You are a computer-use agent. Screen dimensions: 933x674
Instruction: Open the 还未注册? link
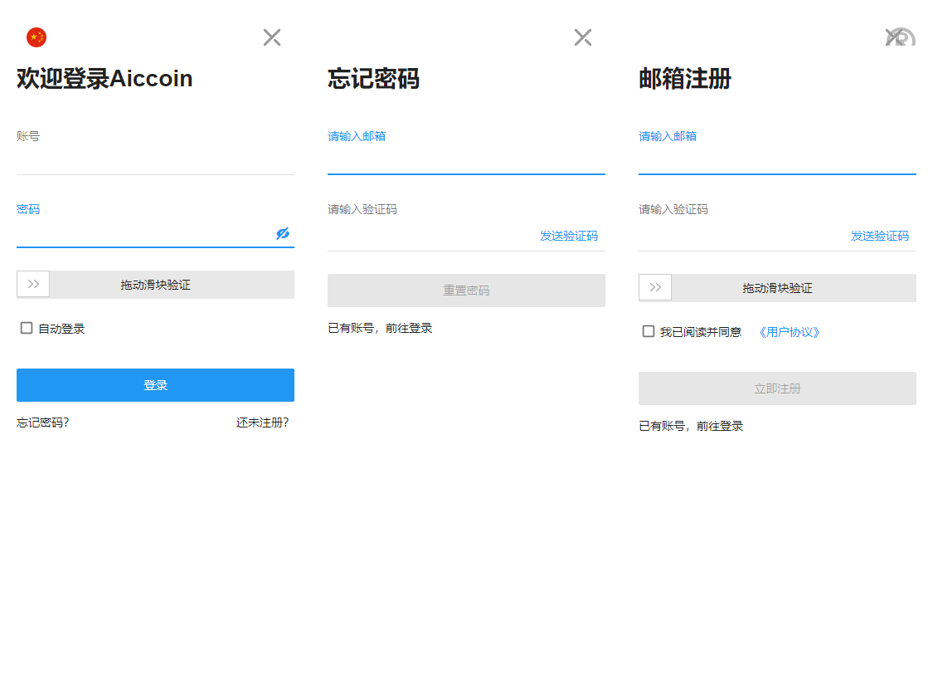262,422
